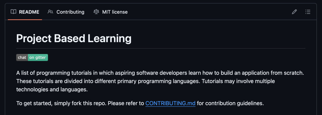
Task: Switch to the README tab
Action: tap(25, 12)
